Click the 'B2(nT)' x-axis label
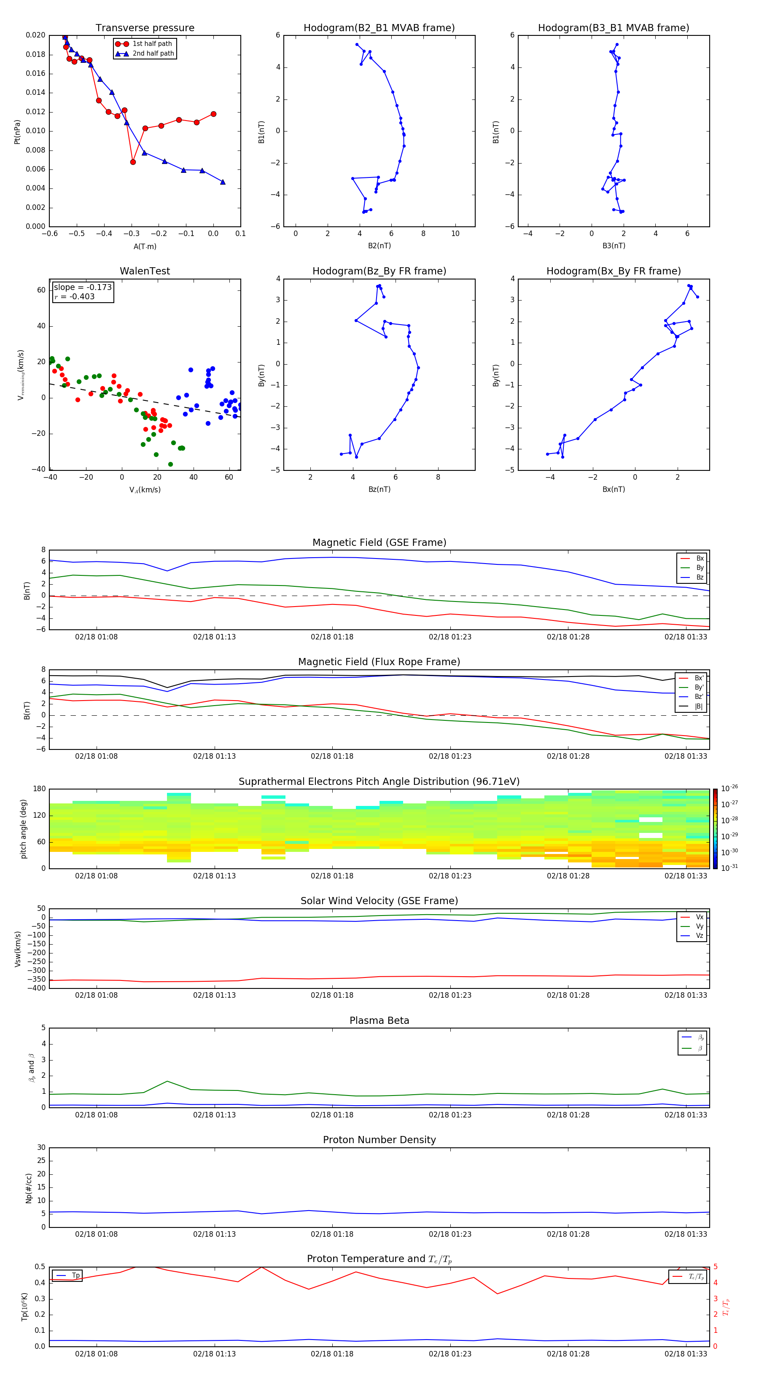The image size is (759, 1391). tap(379, 246)
